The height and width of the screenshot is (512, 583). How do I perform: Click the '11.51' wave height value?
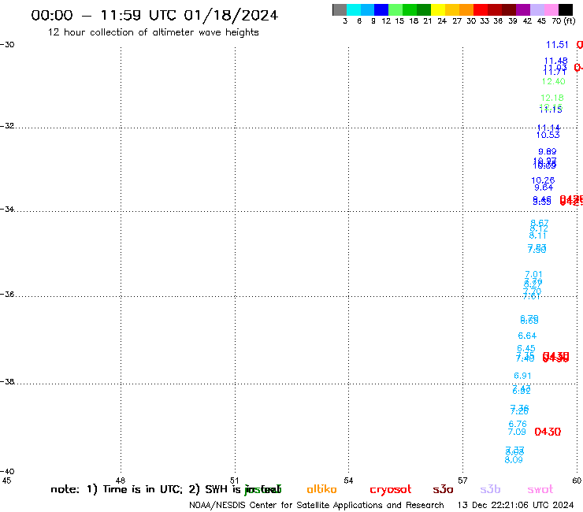point(557,45)
